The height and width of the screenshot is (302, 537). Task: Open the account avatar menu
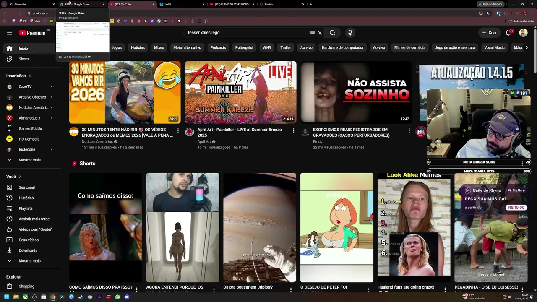(x=523, y=33)
